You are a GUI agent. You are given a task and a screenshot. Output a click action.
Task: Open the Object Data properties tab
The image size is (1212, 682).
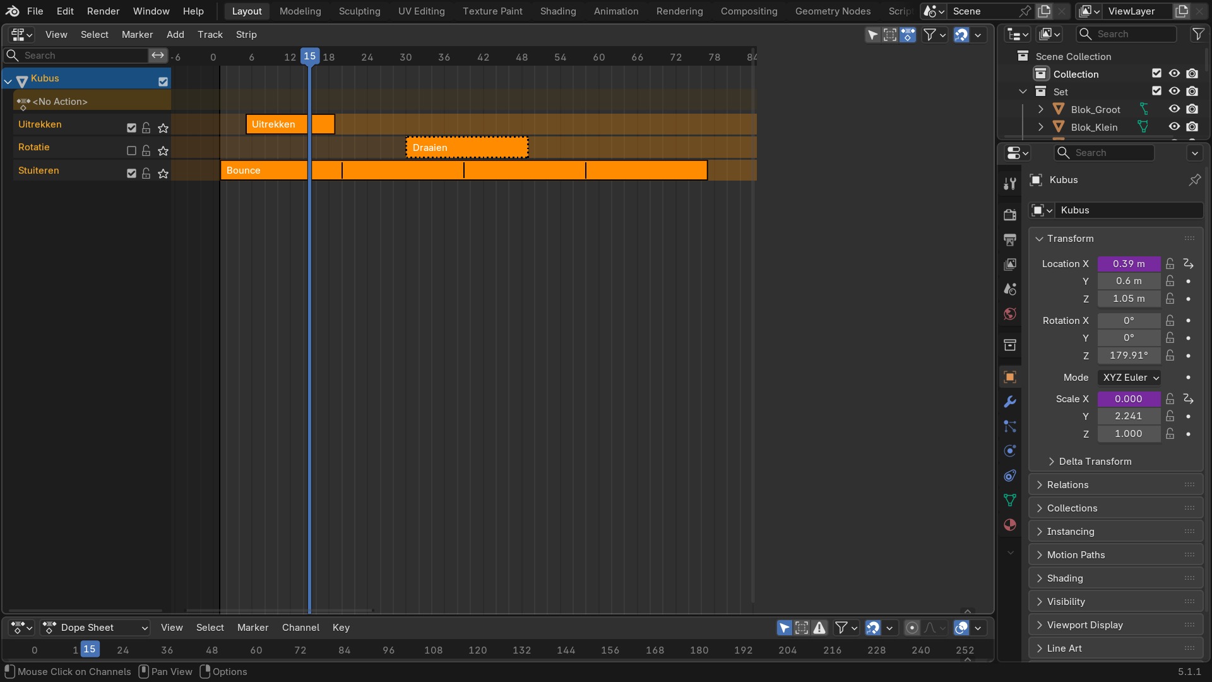click(x=1010, y=500)
